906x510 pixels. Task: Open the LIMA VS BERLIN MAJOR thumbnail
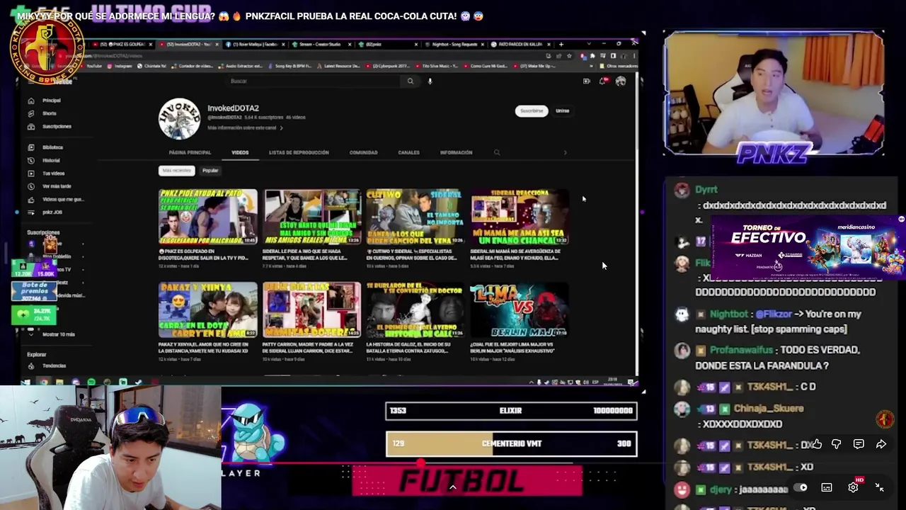point(520,310)
